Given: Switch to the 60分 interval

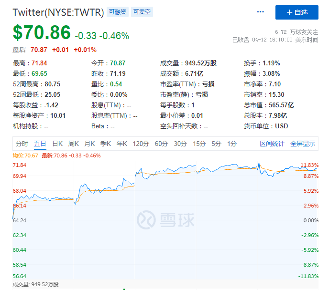Looking at the screenshot, I should pyautogui.click(x=161, y=144).
